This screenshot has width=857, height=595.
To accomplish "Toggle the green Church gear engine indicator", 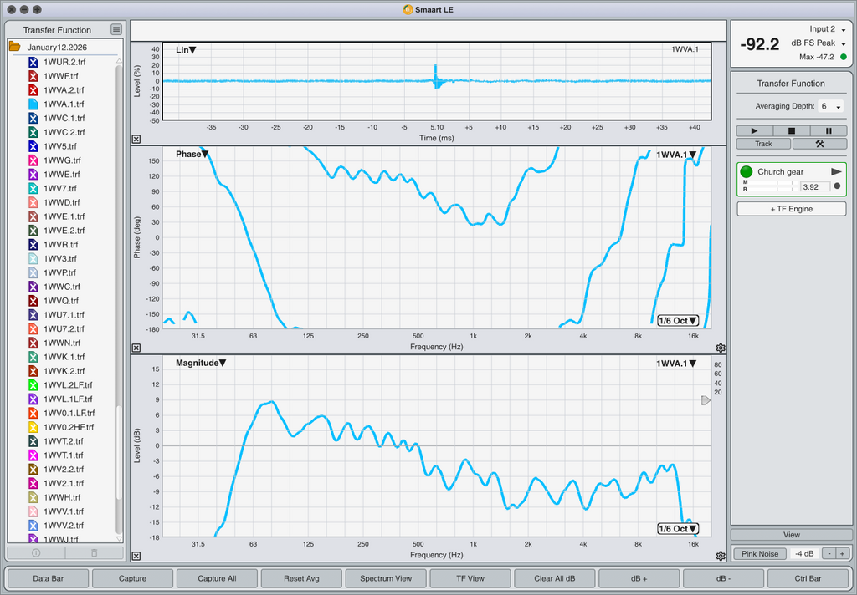I will [747, 172].
